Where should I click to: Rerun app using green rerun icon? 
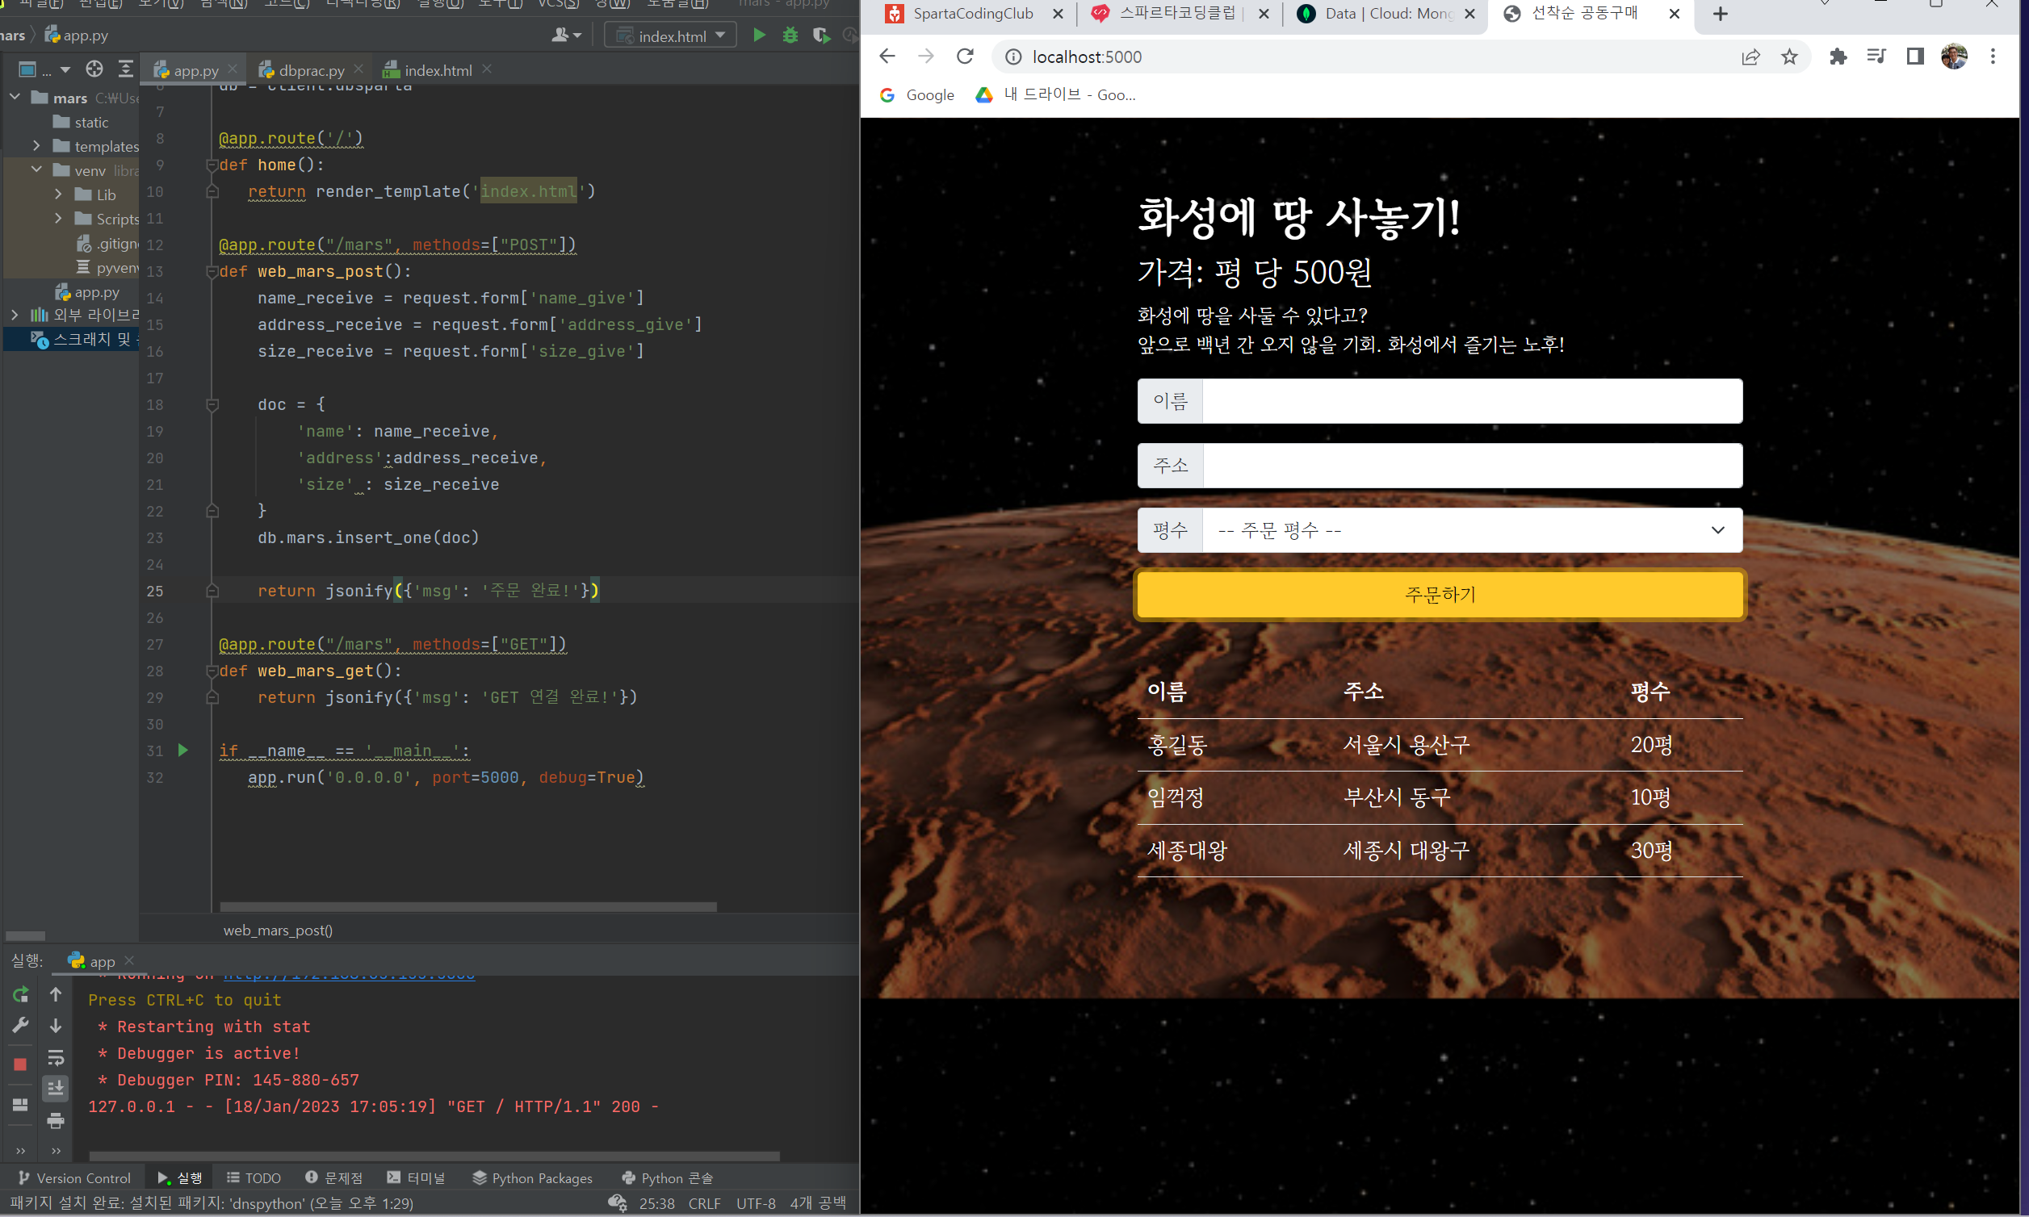coord(20,994)
